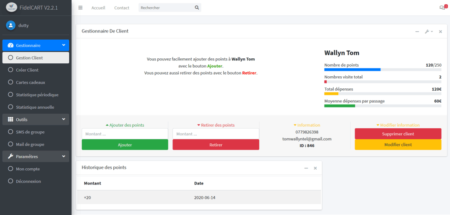
Task: Select Cartes cadeaux in the sidebar
Action: (30, 82)
